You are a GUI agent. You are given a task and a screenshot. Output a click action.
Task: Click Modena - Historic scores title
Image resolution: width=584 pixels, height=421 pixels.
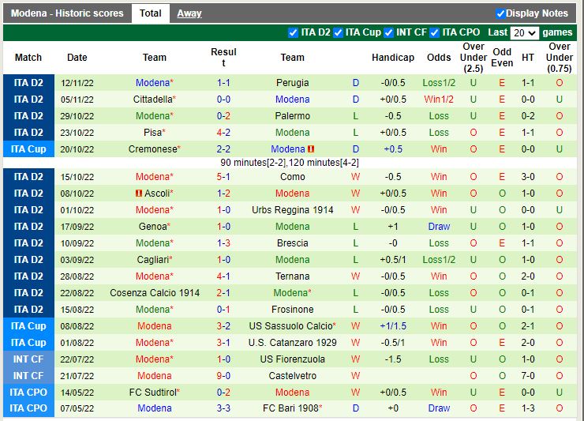[x=67, y=13]
